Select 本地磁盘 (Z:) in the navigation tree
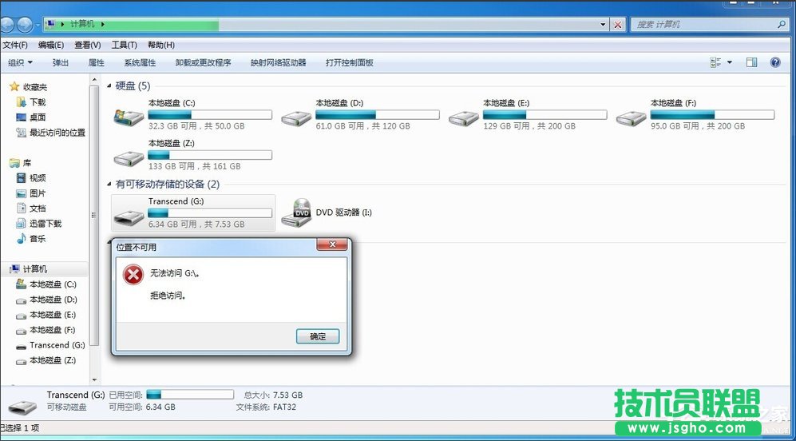Viewport: 796px width, 441px height. click(53, 360)
